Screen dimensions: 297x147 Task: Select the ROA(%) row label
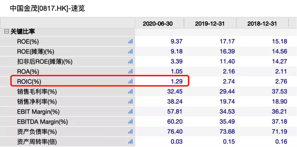(x=28, y=71)
